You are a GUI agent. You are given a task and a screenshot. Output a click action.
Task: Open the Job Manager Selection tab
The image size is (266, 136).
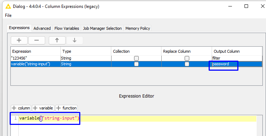[x=102, y=28]
